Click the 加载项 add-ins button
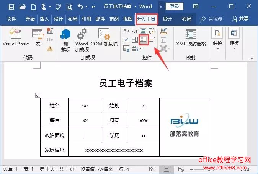Screen dimensions: 258x174 pyautogui.click(x=66, y=40)
